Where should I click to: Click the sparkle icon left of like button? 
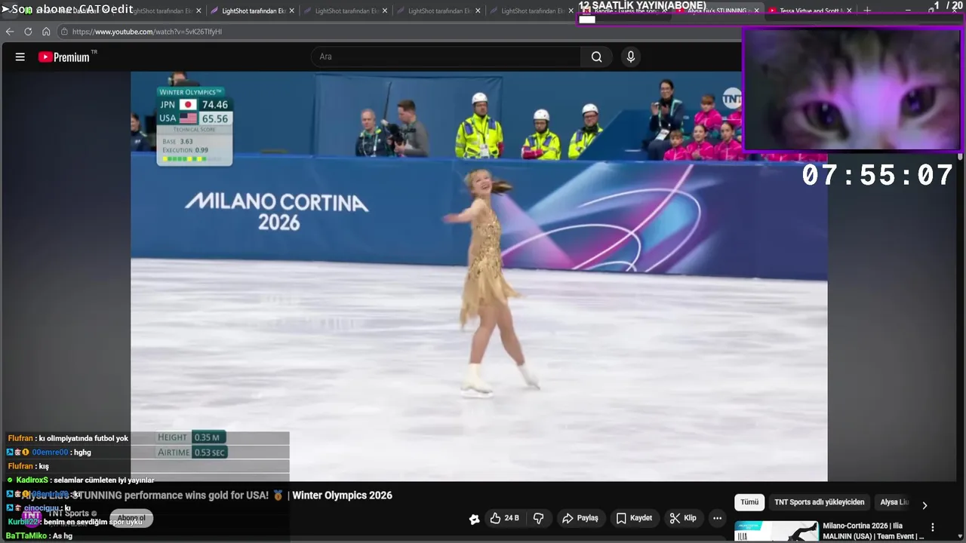pos(474,519)
